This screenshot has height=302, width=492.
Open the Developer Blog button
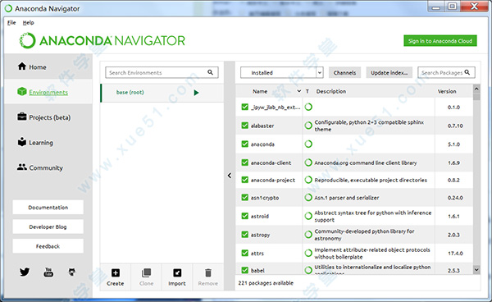(48, 226)
